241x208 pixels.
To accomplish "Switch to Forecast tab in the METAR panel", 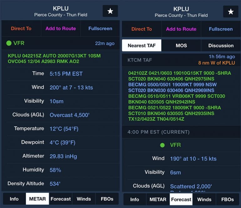I will pos(61,199).
